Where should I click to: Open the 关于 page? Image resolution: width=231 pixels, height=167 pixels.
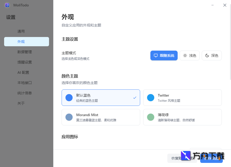(x=26, y=103)
